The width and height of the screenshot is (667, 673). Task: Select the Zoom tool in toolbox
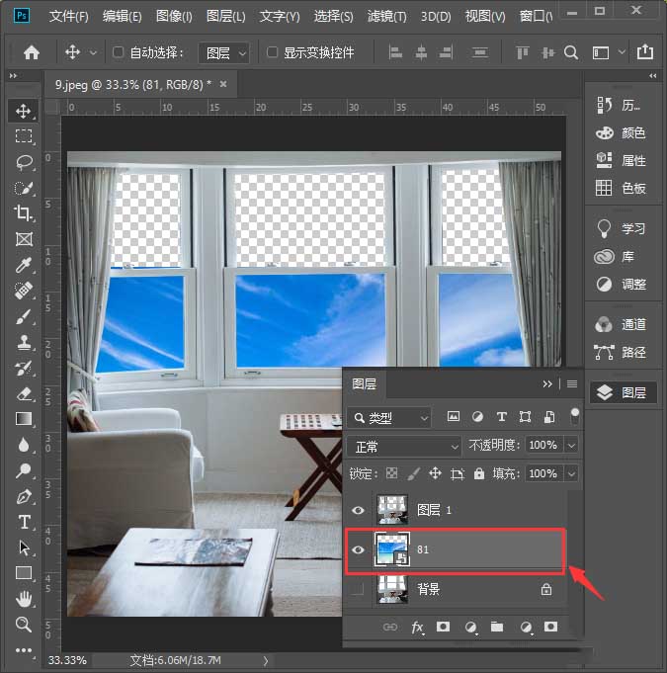[23, 625]
